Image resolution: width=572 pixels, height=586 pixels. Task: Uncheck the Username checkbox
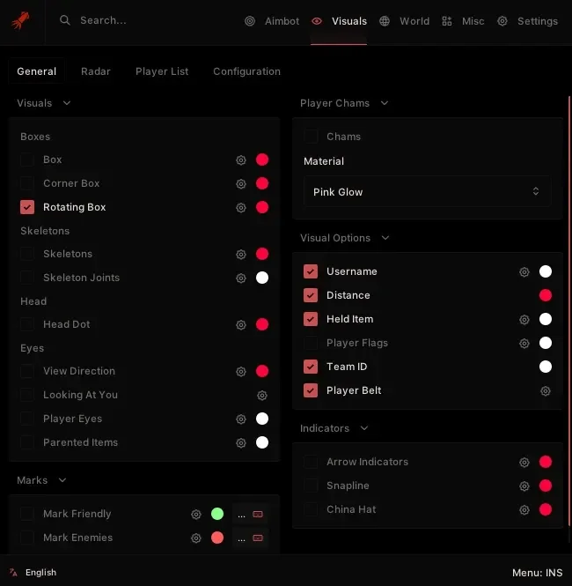pos(311,271)
